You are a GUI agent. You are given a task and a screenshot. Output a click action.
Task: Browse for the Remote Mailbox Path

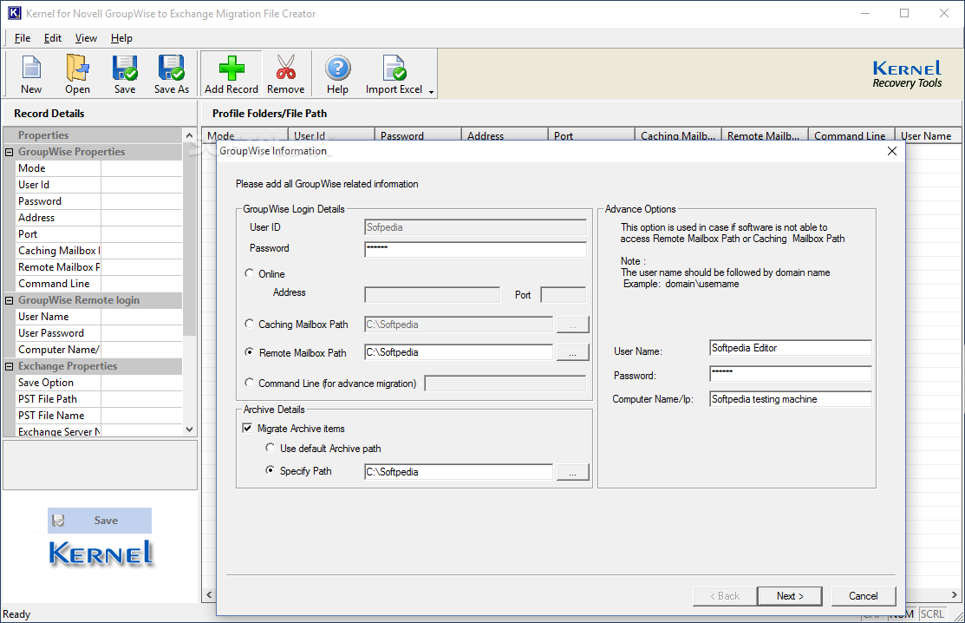(572, 353)
